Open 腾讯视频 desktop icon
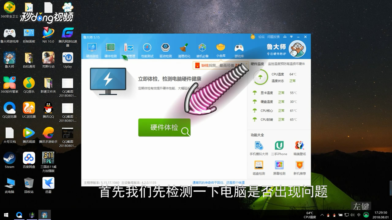 coord(29,135)
